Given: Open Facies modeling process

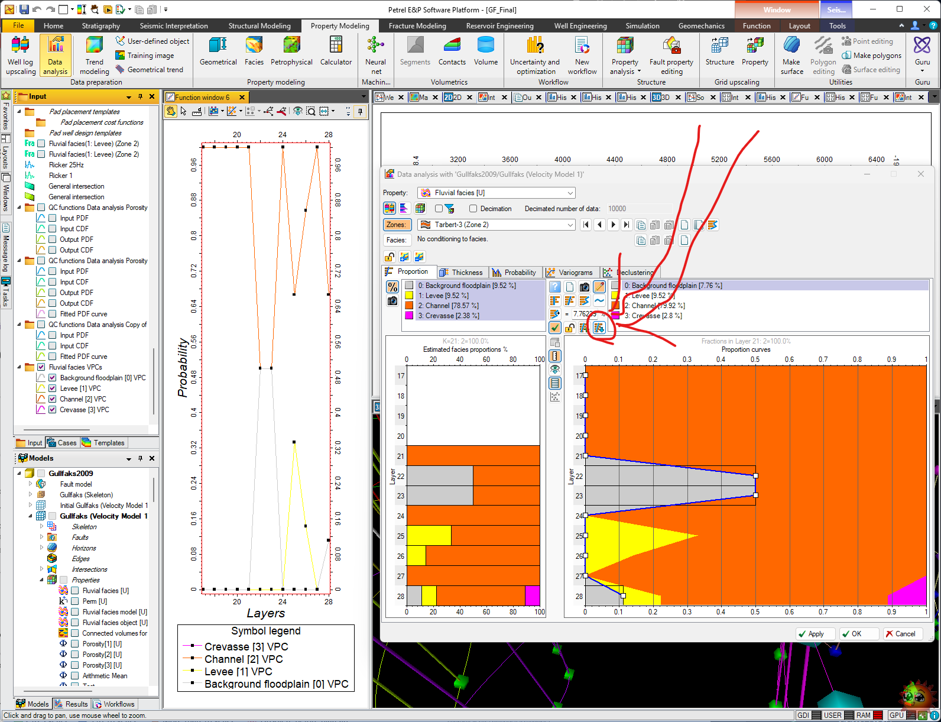Looking at the screenshot, I should pos(254,51).
